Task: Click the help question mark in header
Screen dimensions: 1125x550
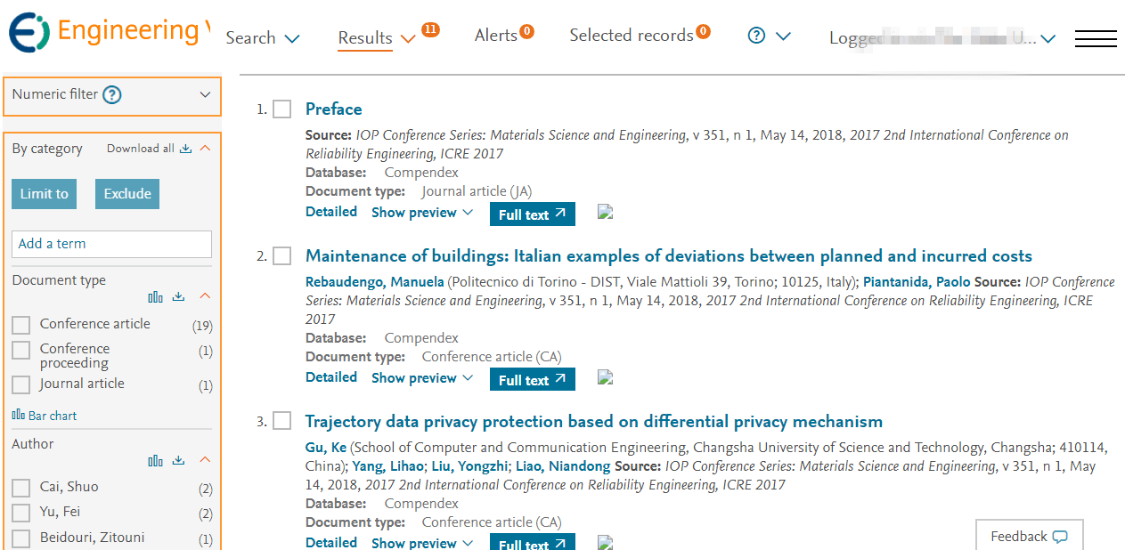Action: 756,36
